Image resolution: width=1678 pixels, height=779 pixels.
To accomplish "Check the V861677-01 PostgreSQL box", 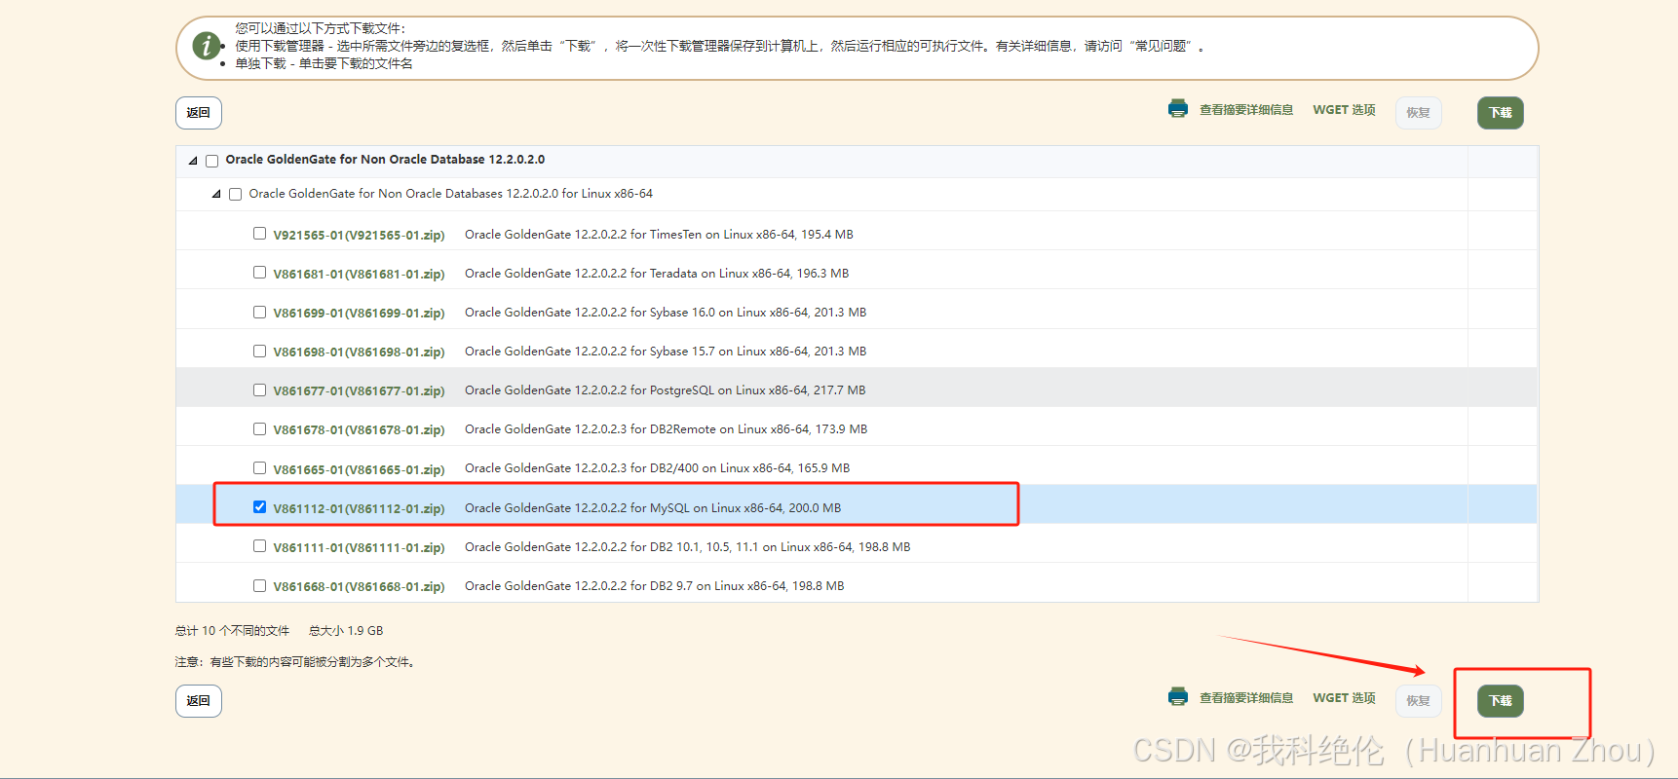I will (259, 390).
